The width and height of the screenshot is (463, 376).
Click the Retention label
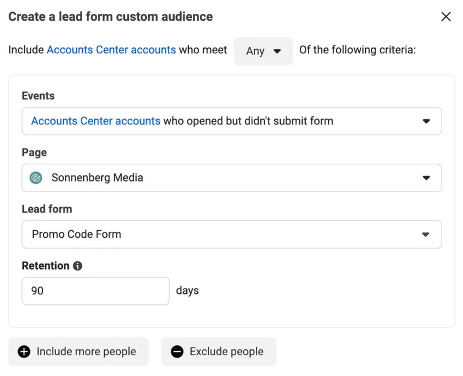pos(46,266)
